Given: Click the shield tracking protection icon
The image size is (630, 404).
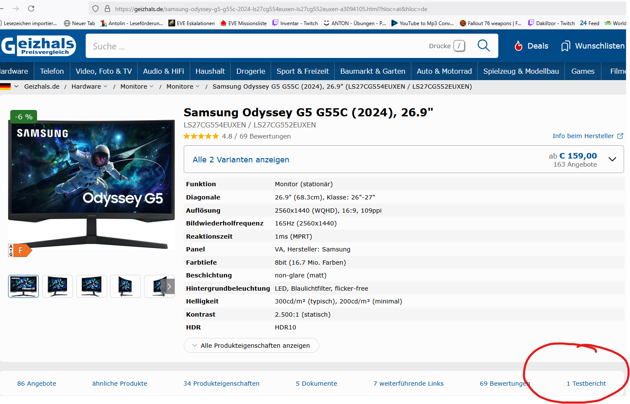Looking at the screenshot, I should 95,9.
